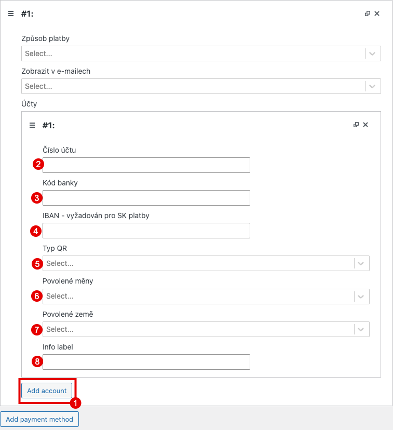
Task: Click the Add account button
Action: click(x=47, y=391)
